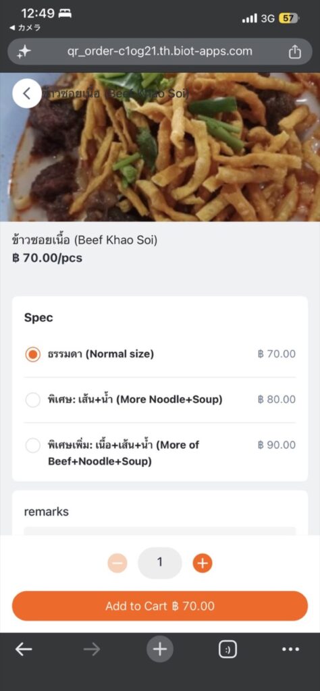Open a new tab with plus icon
This screenshot has width=320, height=691.
pos(160,649)
